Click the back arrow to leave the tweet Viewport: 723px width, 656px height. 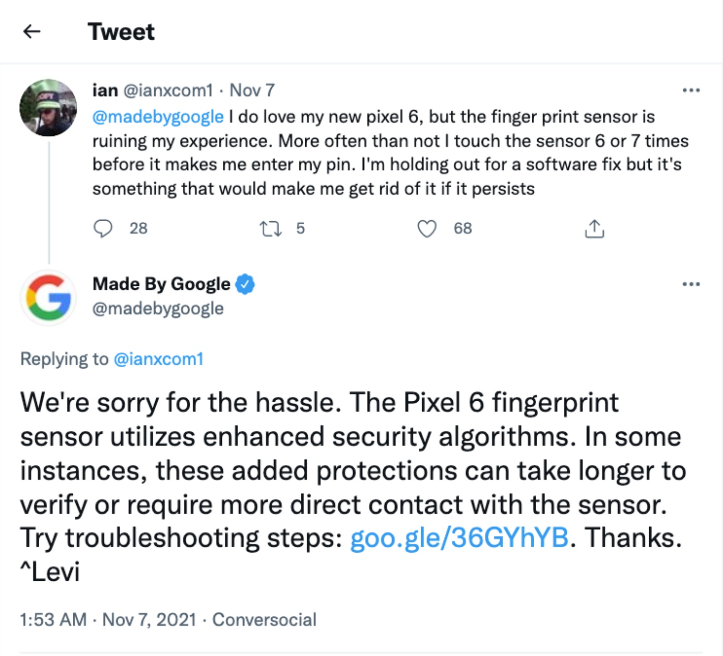tap(32, 32)
